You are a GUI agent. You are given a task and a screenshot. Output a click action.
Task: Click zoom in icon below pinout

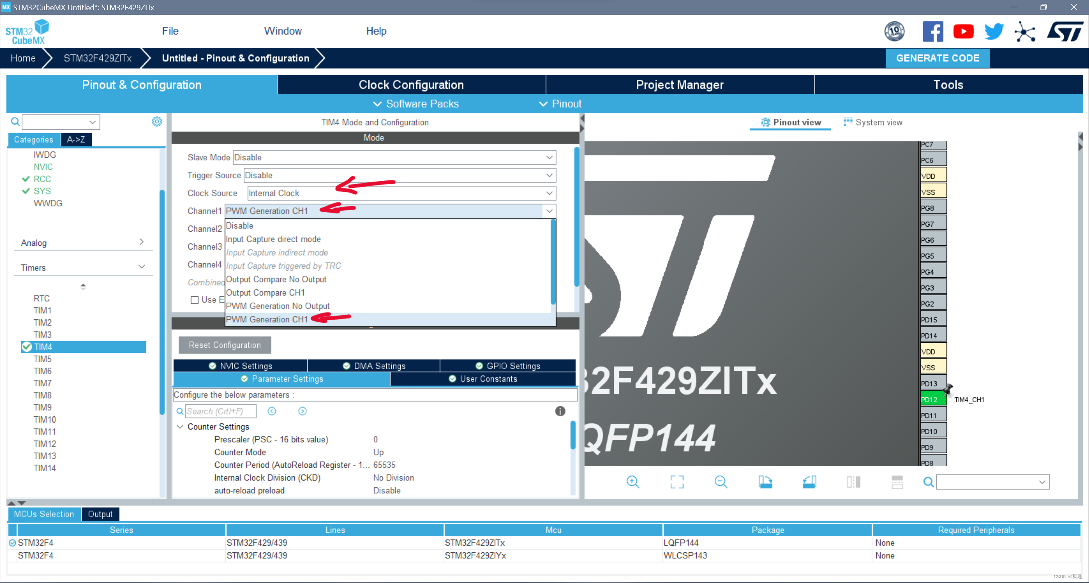[x=633, y=482]
